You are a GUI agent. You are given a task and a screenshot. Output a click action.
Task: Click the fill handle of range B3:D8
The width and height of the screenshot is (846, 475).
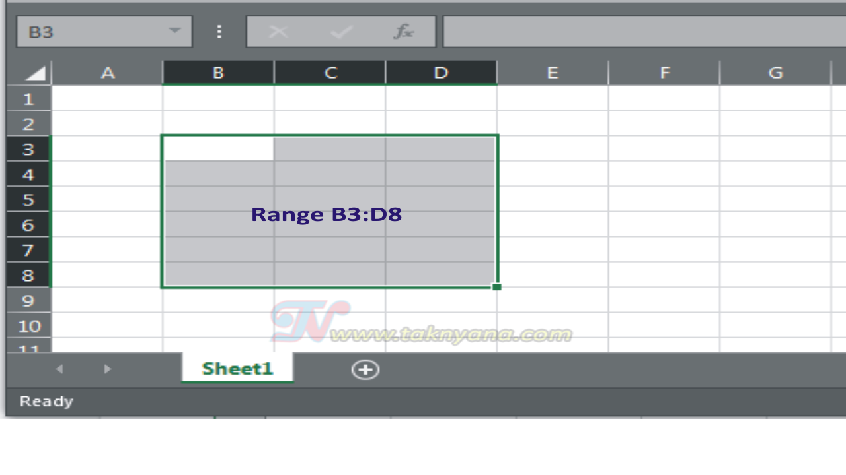point(498,286)
